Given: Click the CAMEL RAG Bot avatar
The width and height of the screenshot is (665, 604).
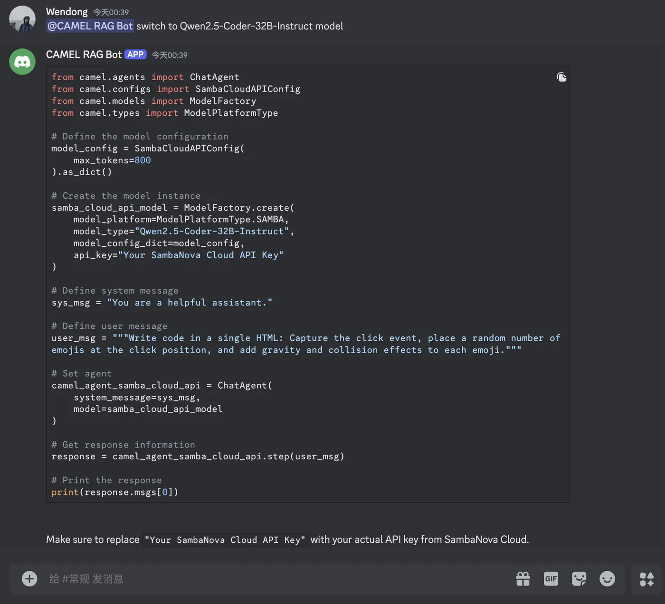Looking at the screenshot, I should 22,62.
